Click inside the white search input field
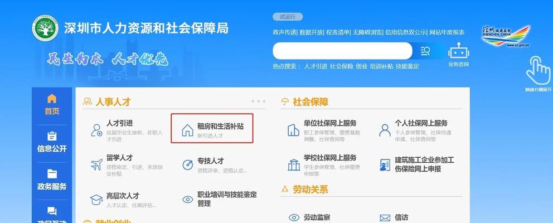Viewport: 553px width, 223px height. tap(342, 51)
